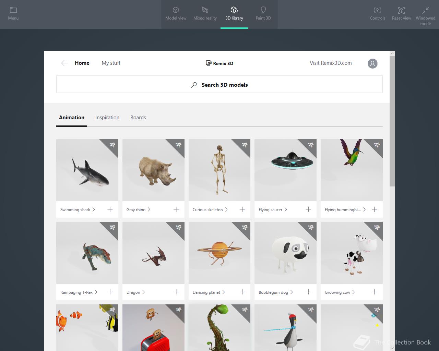Click the Search 3D models field

point(219,85)
